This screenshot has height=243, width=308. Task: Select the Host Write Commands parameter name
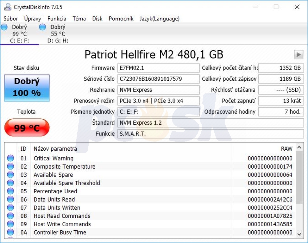pyautogui.click(x=62, y=224)
